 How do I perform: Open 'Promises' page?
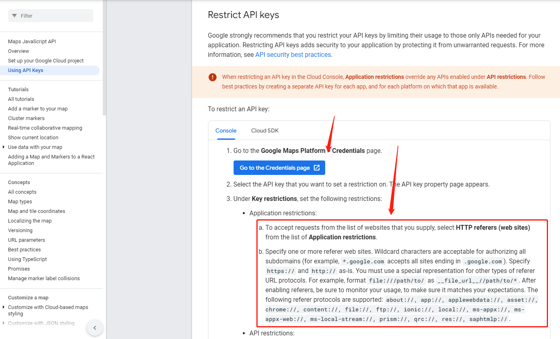coord(19,269)
